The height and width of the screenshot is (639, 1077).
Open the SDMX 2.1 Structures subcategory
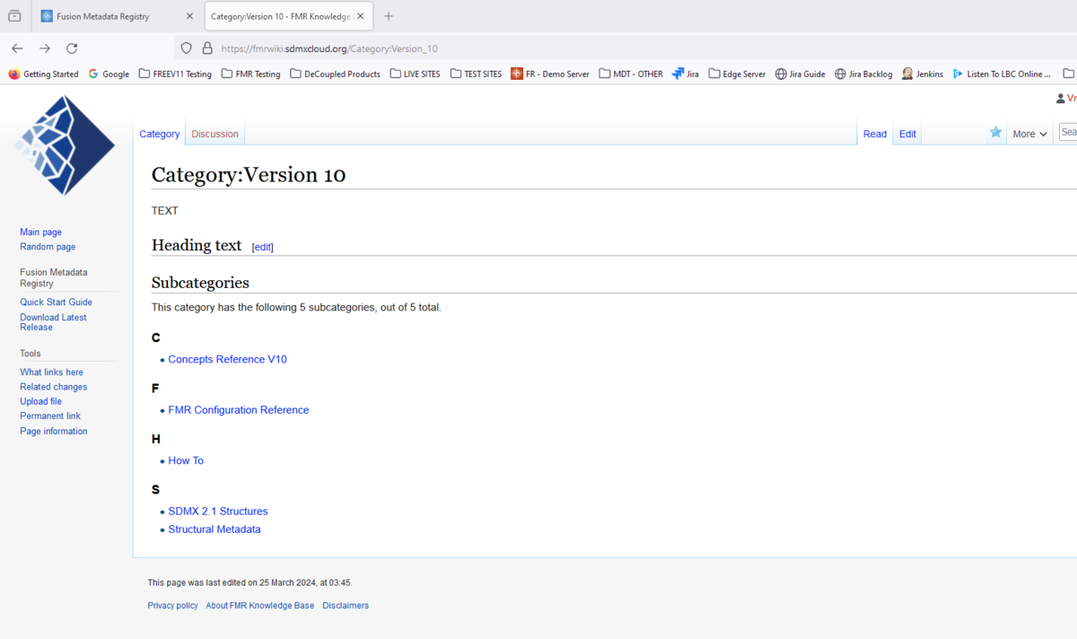pyautogui.click(x=217, y=511)
